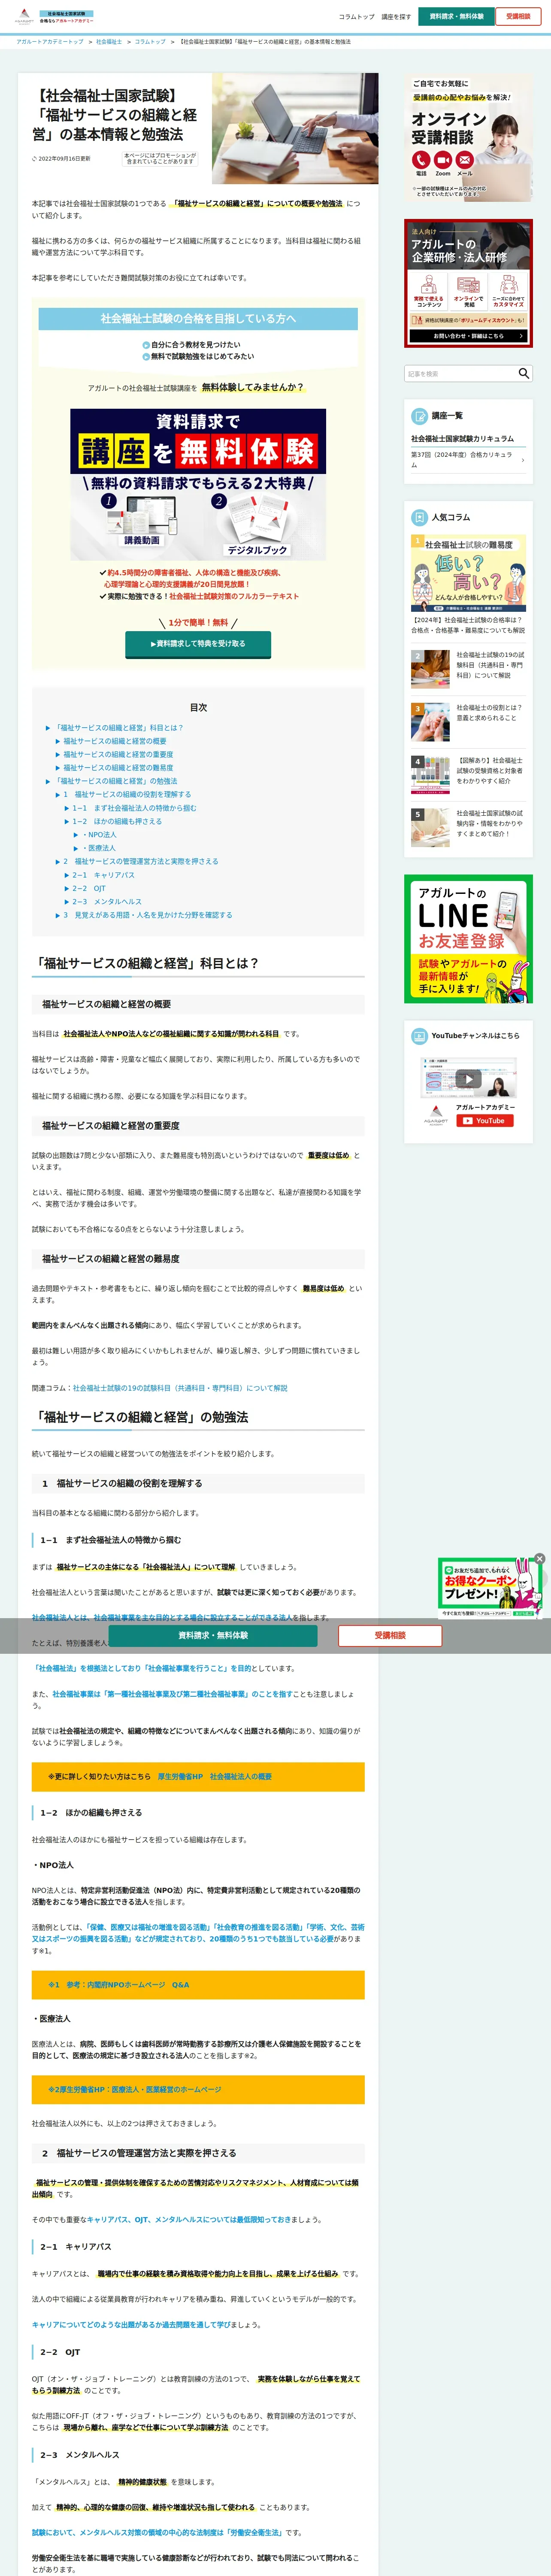The image size is (551, 2576).
Task: Click the red phone (電話) icon
Action: (x=421, y=160)
